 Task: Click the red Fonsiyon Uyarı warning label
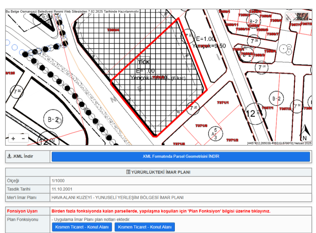(x=22, y=211)
